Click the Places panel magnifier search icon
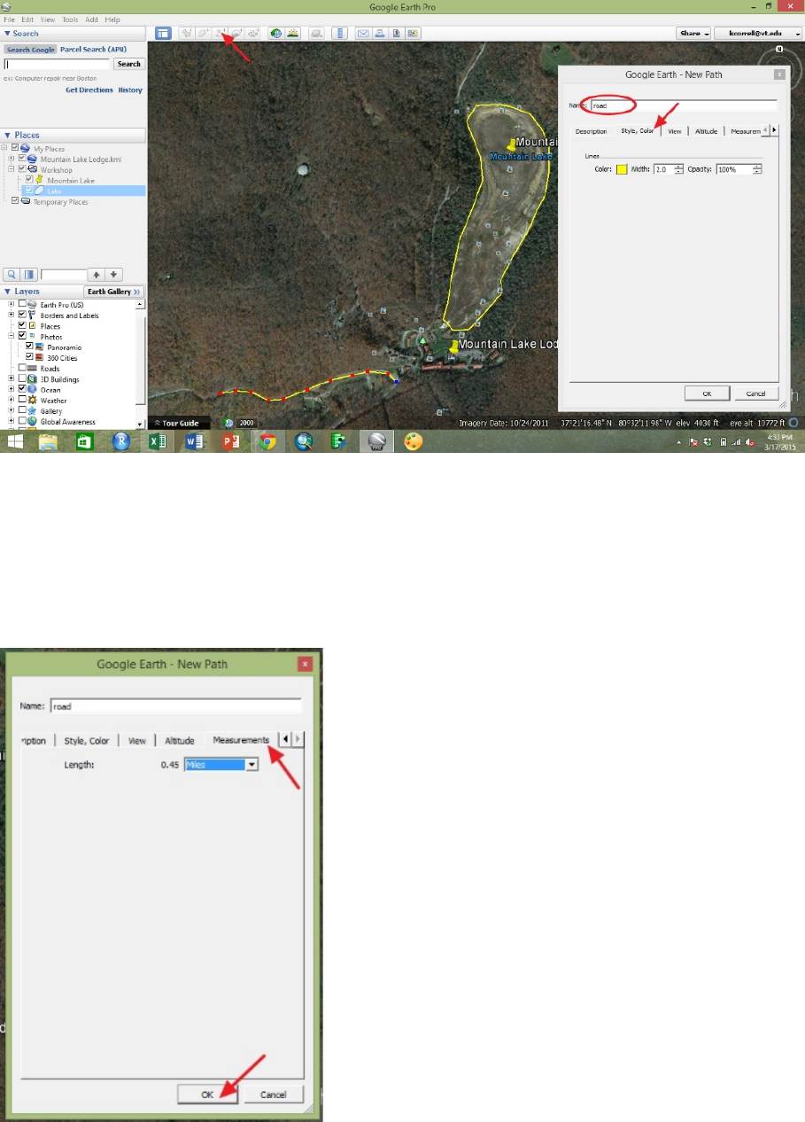805x1122 pixels. coord(12,275)
